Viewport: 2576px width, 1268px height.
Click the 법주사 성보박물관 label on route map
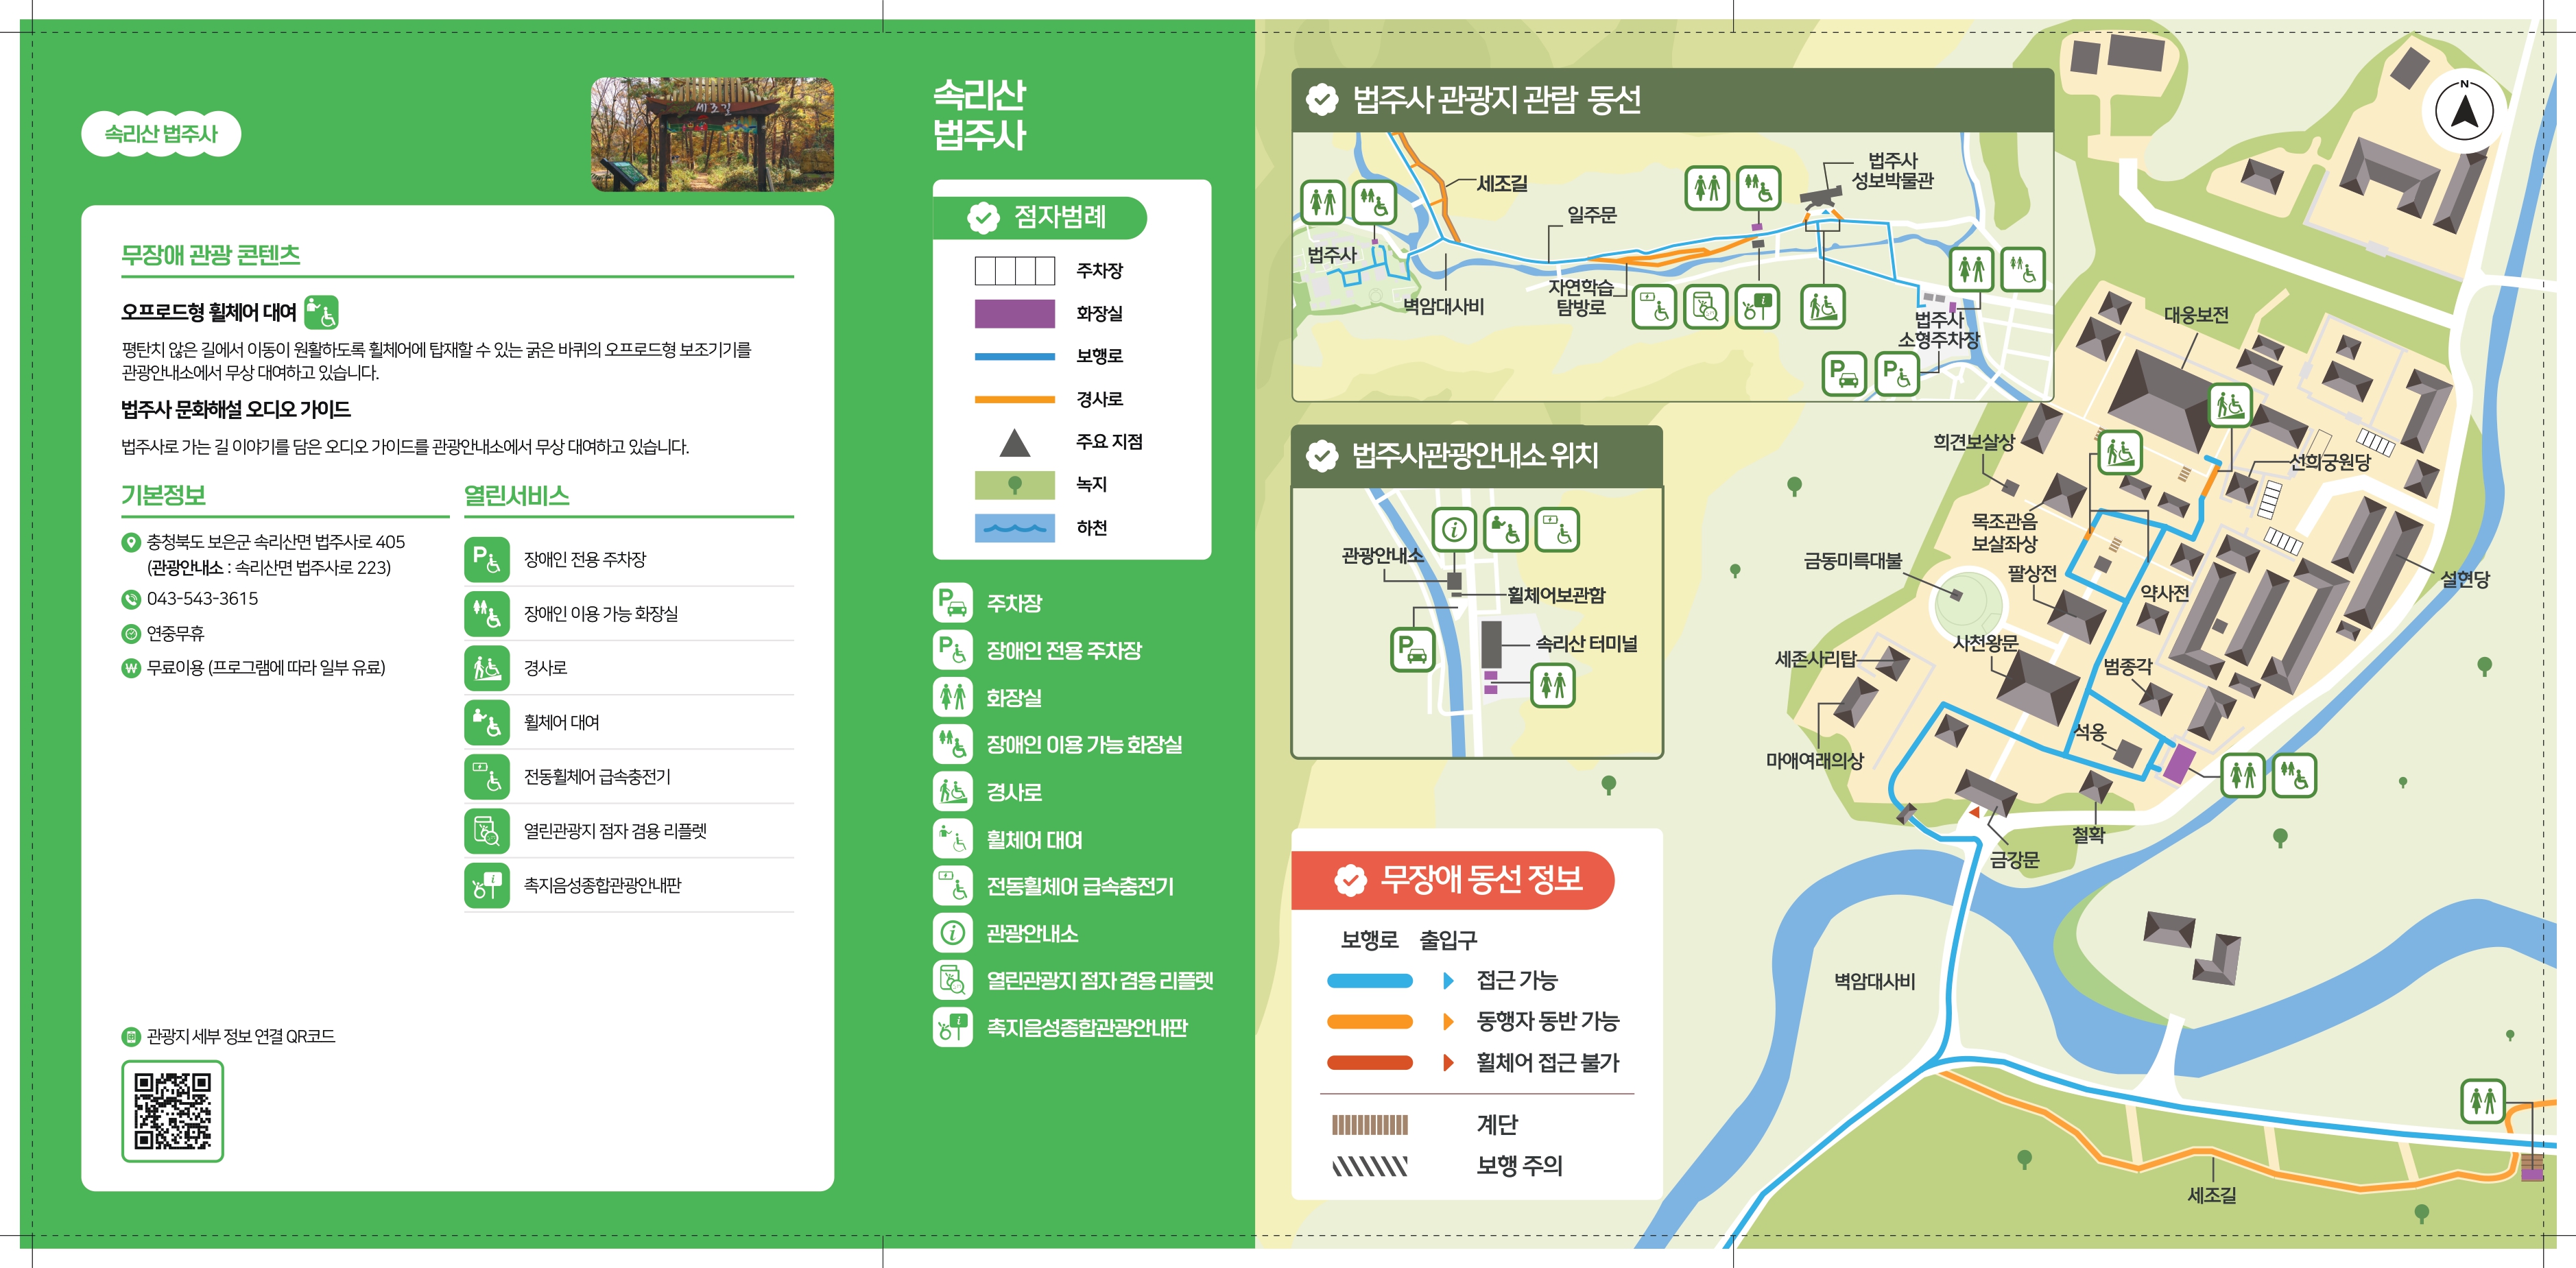pyautogui.click(x=1892, y=171)
